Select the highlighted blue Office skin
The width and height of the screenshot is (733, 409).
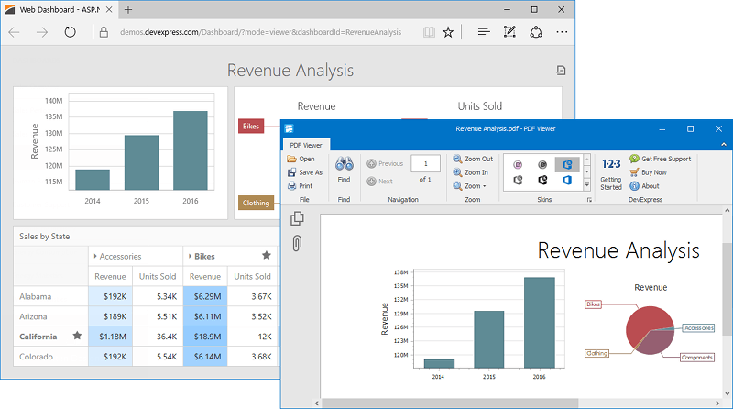click(x=567, y=165)
